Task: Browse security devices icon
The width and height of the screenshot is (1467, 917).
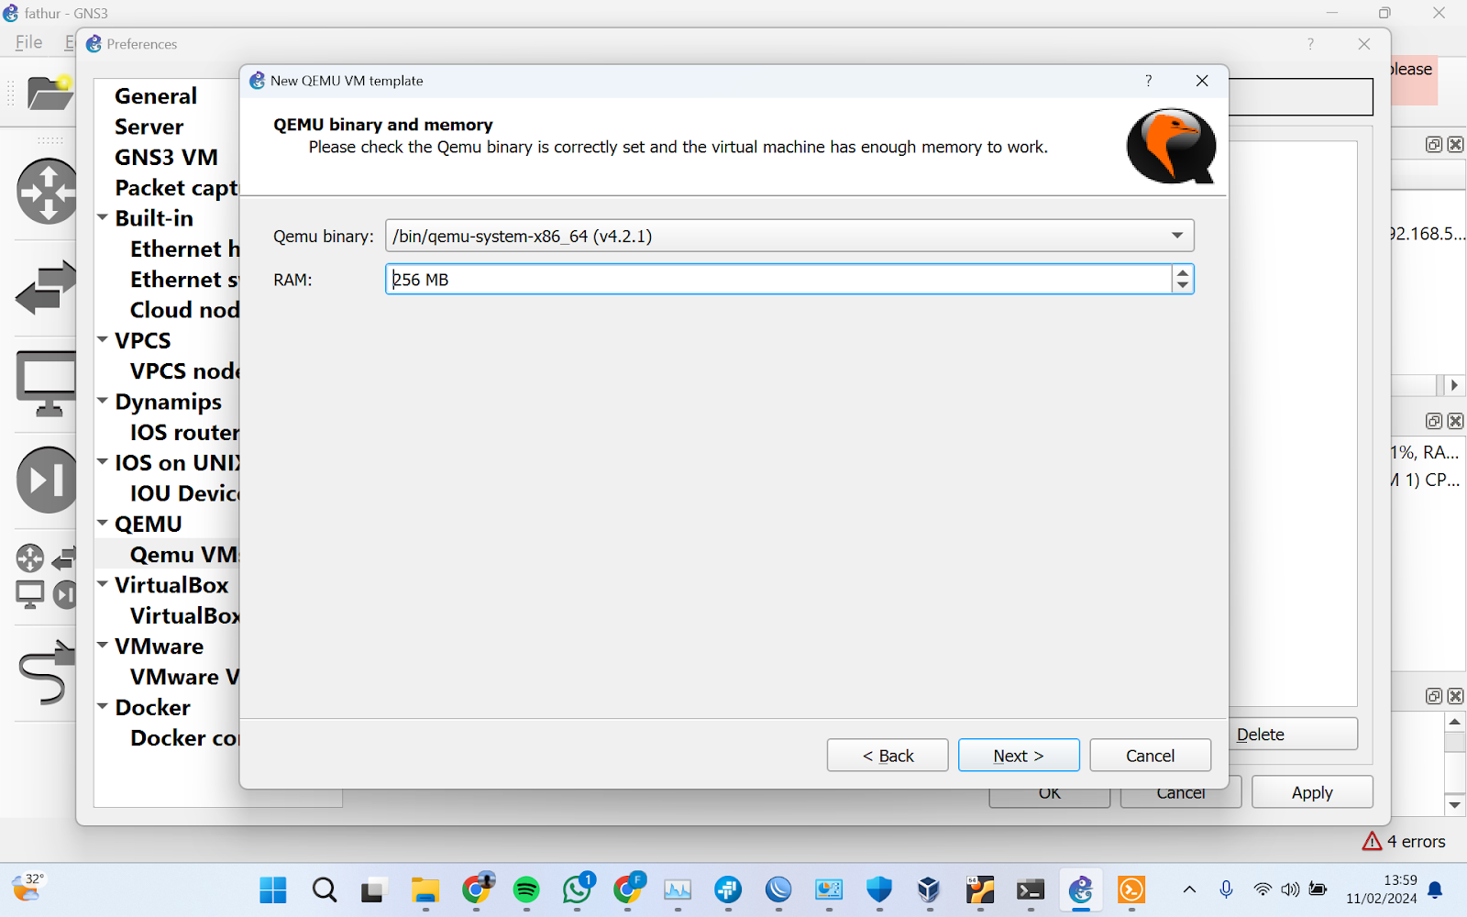Action: [47, 480]
